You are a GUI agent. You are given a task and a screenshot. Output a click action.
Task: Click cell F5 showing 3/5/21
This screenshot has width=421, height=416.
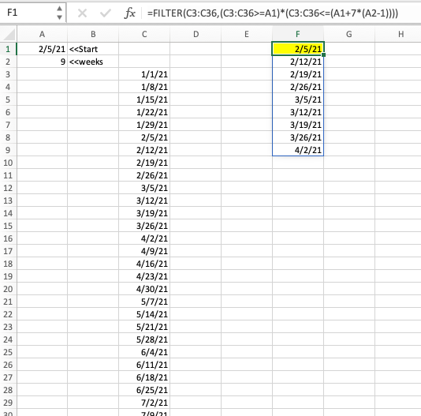click(x=298, y=99)
